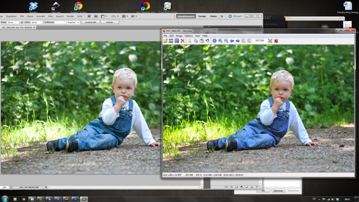The width and height of the screenshot is (359, 202).
Task: Close DSC_4962.NEF document tab
Action: tap(34, 27)
